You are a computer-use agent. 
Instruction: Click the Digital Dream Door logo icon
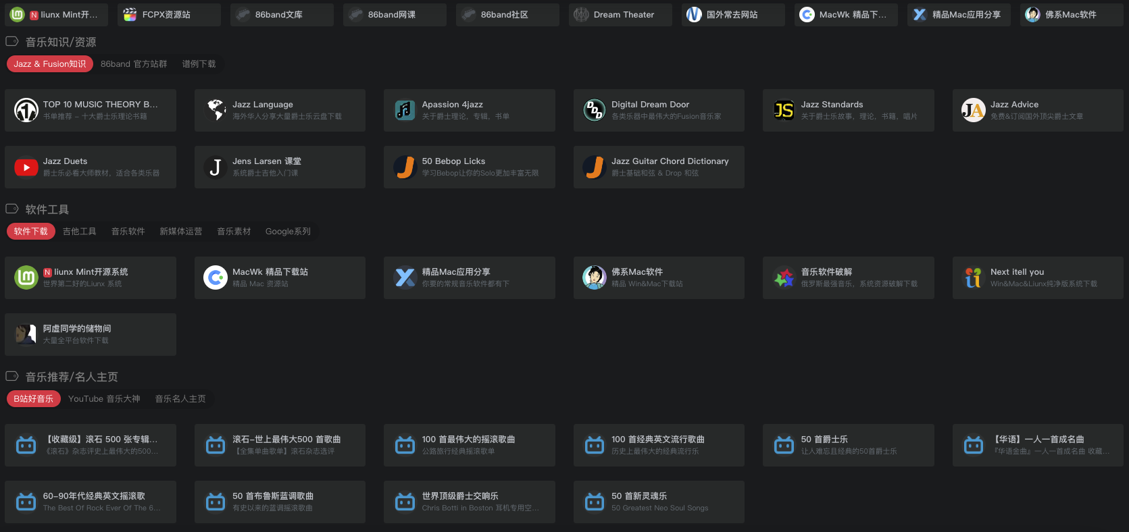(595, 110)
